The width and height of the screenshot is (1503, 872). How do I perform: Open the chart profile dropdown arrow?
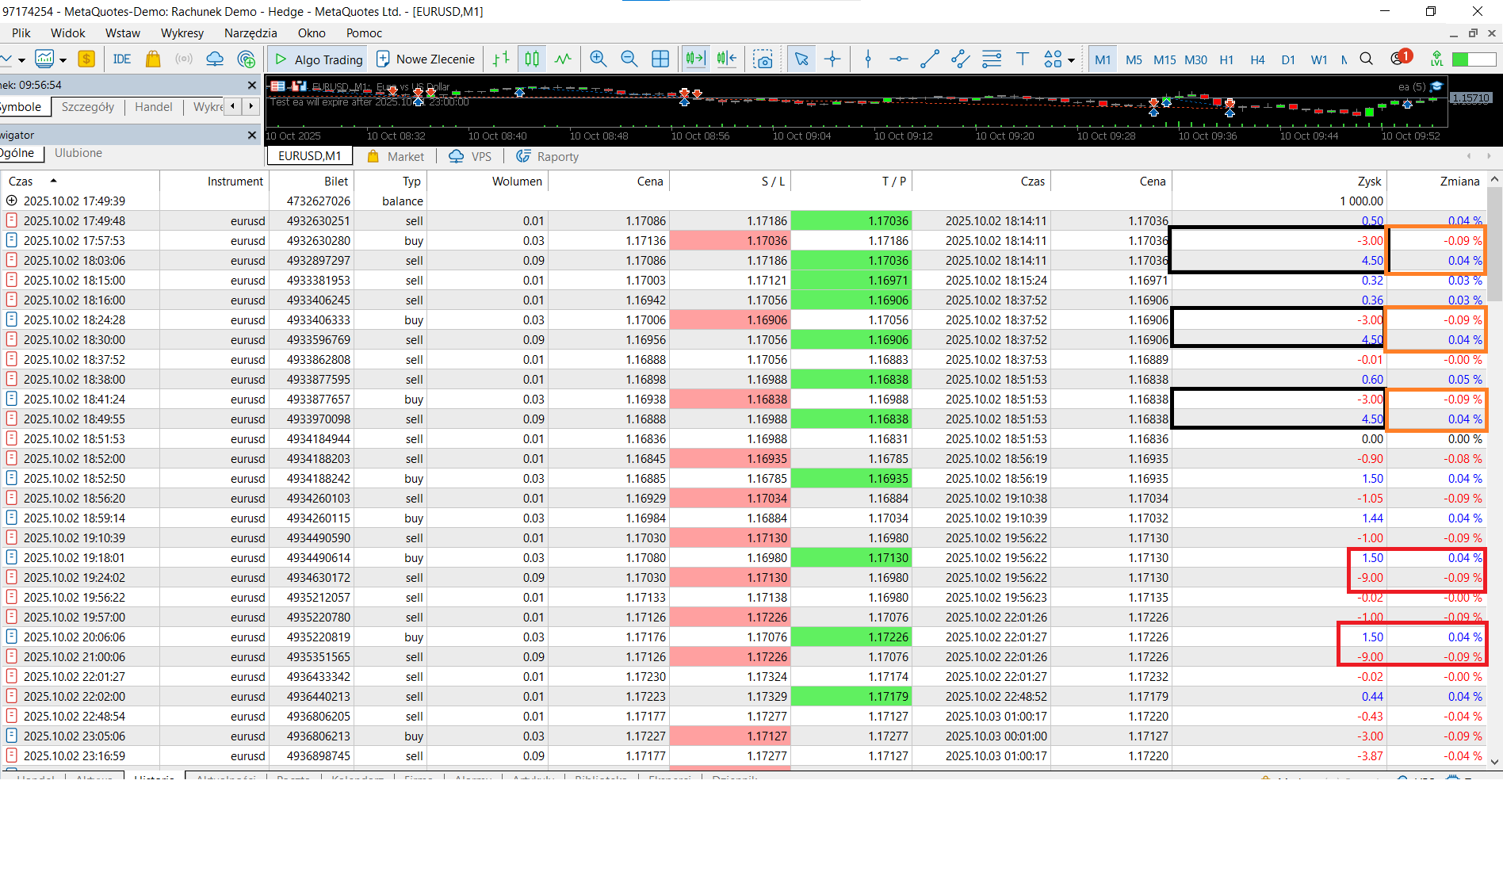click(x=63, y=60)
